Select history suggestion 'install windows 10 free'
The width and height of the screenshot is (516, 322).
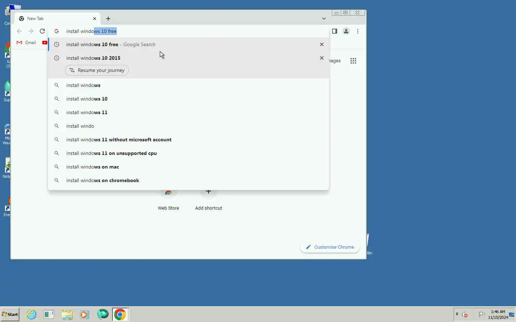tap(188, 44)
